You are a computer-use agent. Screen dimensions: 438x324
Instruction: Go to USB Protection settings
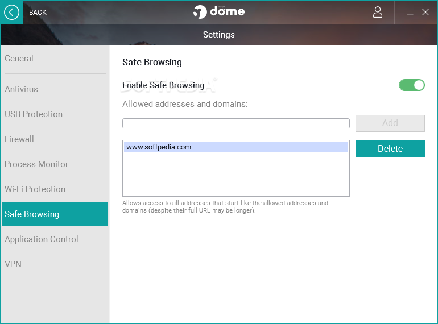pyautogui.click(x=34, y=114)
